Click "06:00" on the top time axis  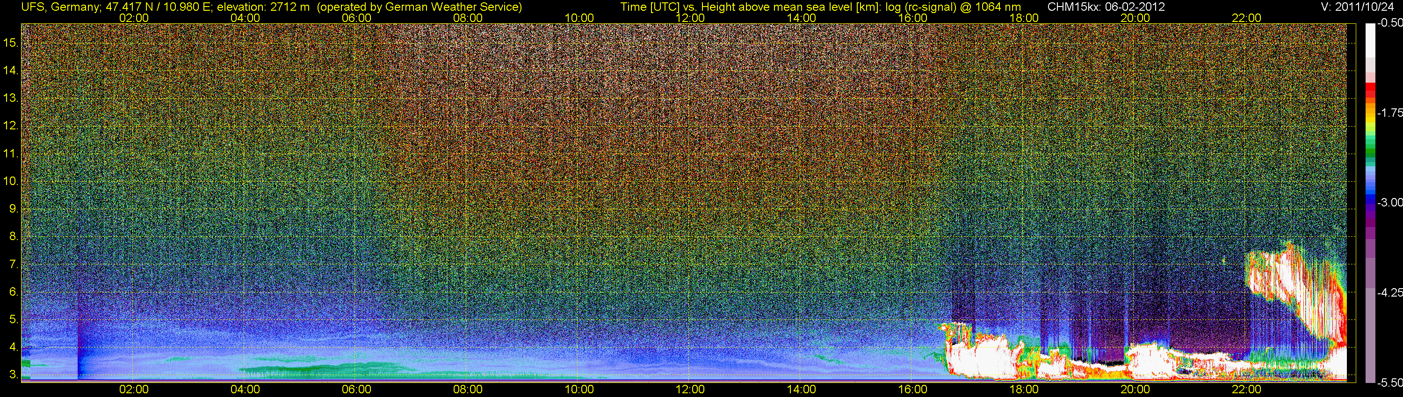coord(357,18)
